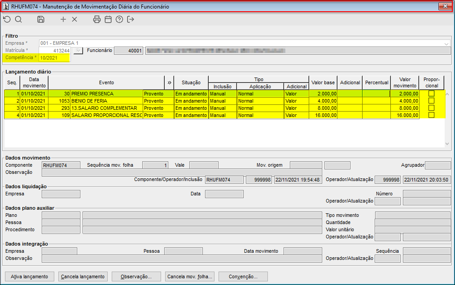Click the plus add-record icon
Screen dimensions: 455x285
click(x=63, y=19)
